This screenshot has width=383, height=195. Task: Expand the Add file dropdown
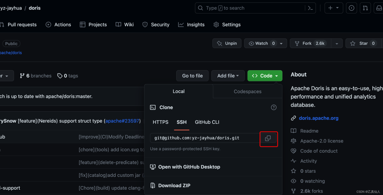228,76
